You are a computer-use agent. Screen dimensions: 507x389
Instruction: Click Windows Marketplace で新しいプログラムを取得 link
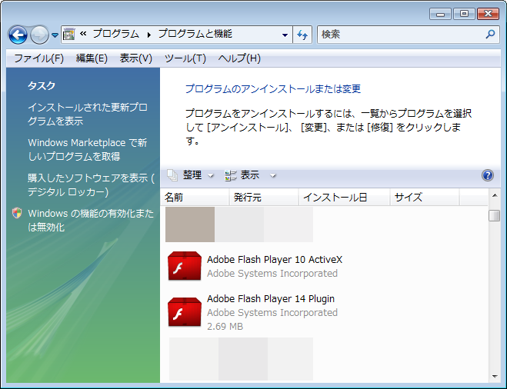(88, 150)
